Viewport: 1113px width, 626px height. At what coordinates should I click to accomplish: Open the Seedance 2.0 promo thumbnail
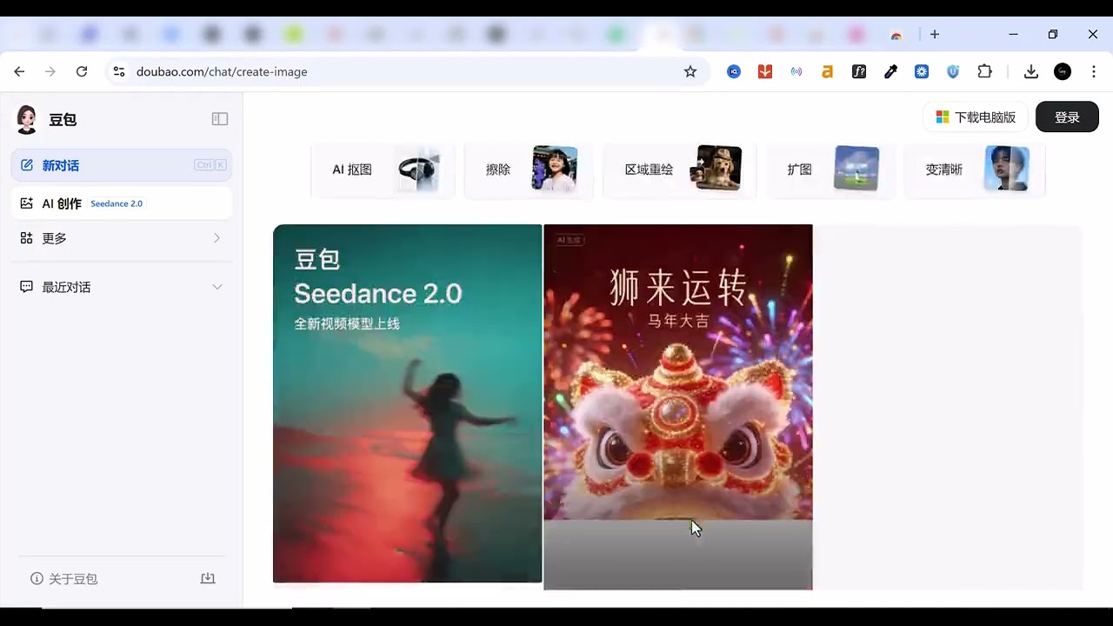point(408,403)
